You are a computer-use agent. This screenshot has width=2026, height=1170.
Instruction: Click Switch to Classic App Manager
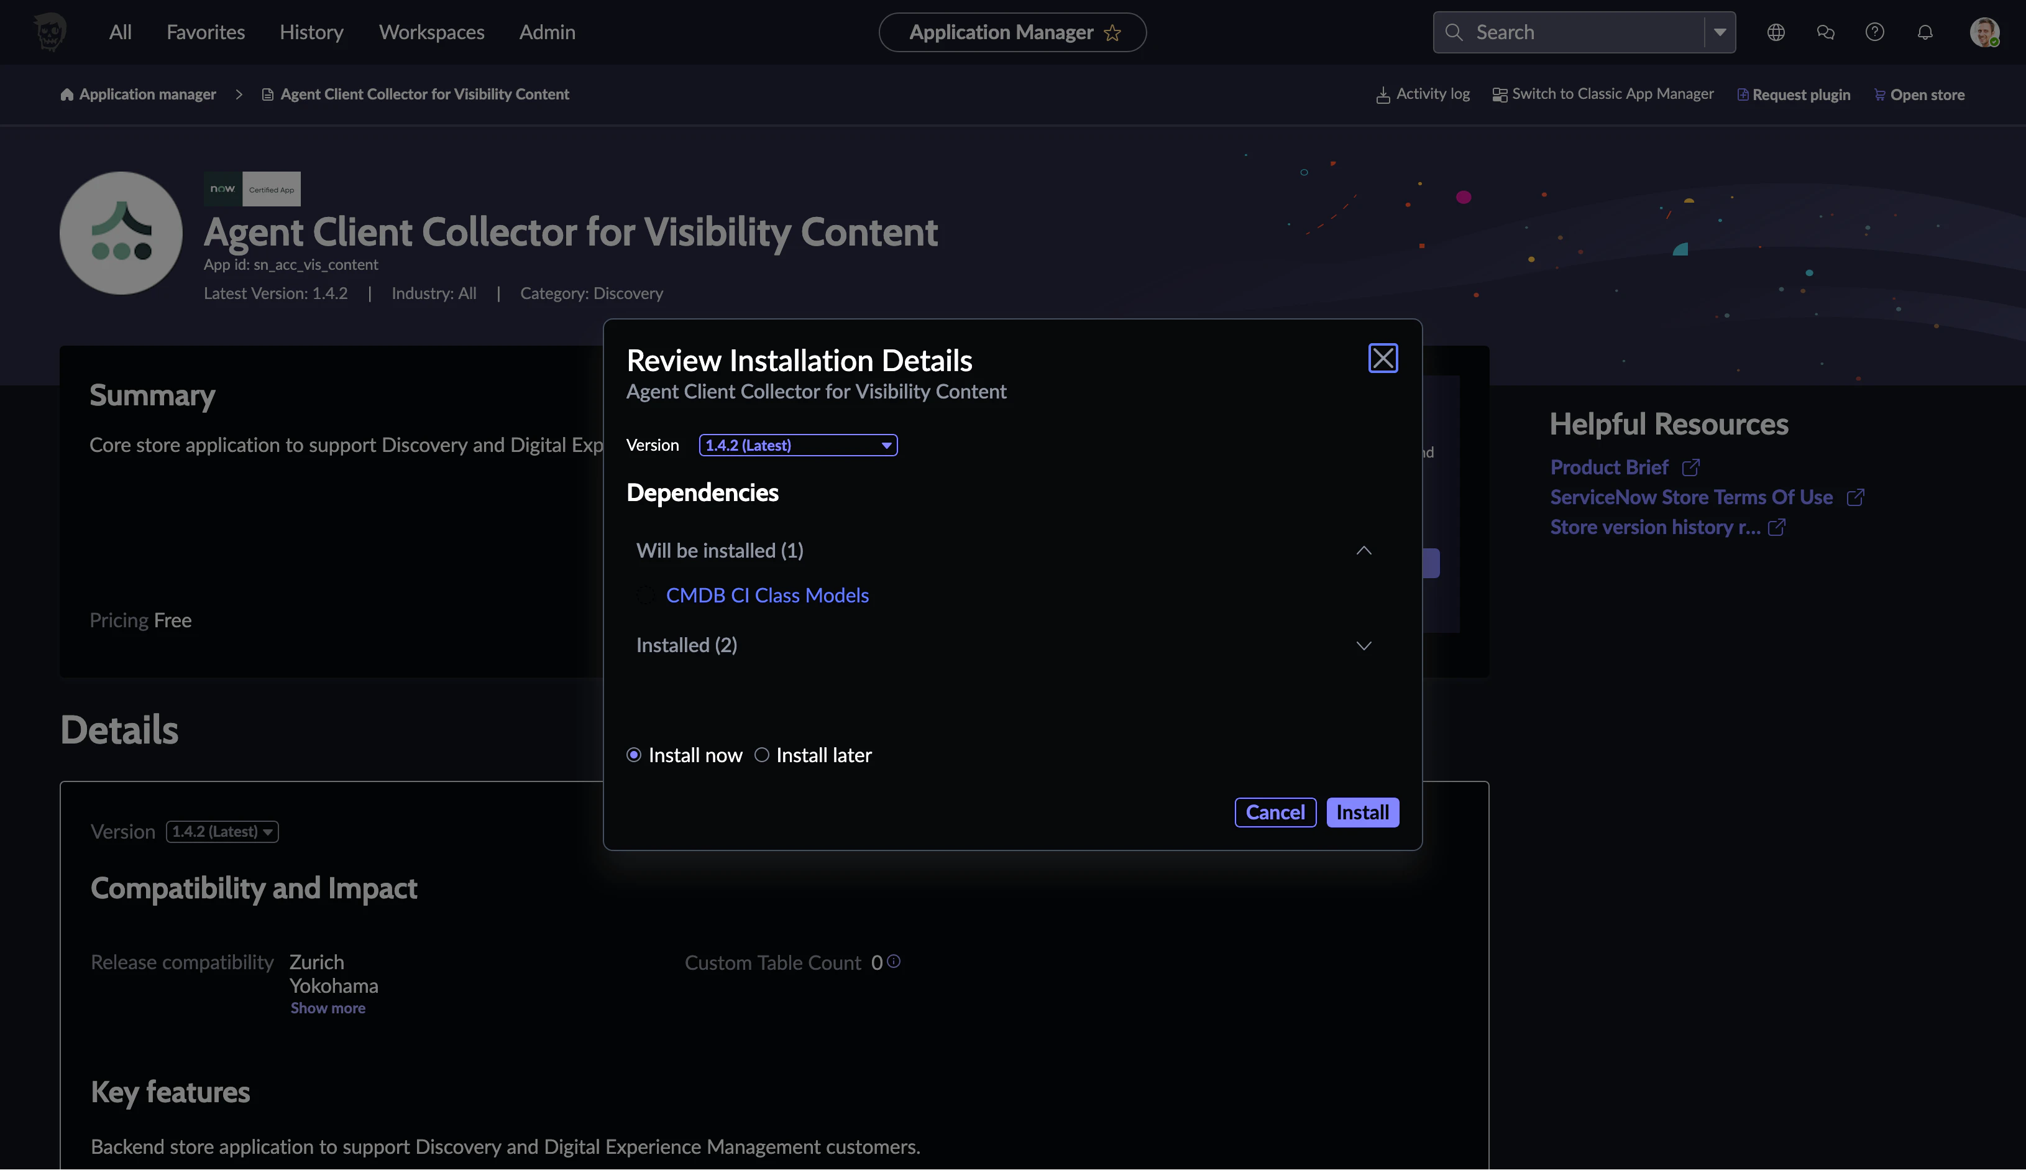point(1612,94)
